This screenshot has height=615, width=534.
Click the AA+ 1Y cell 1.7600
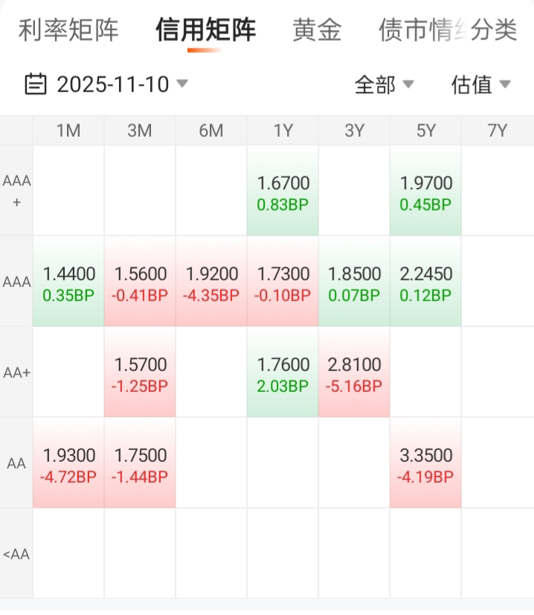pos(283,373)
